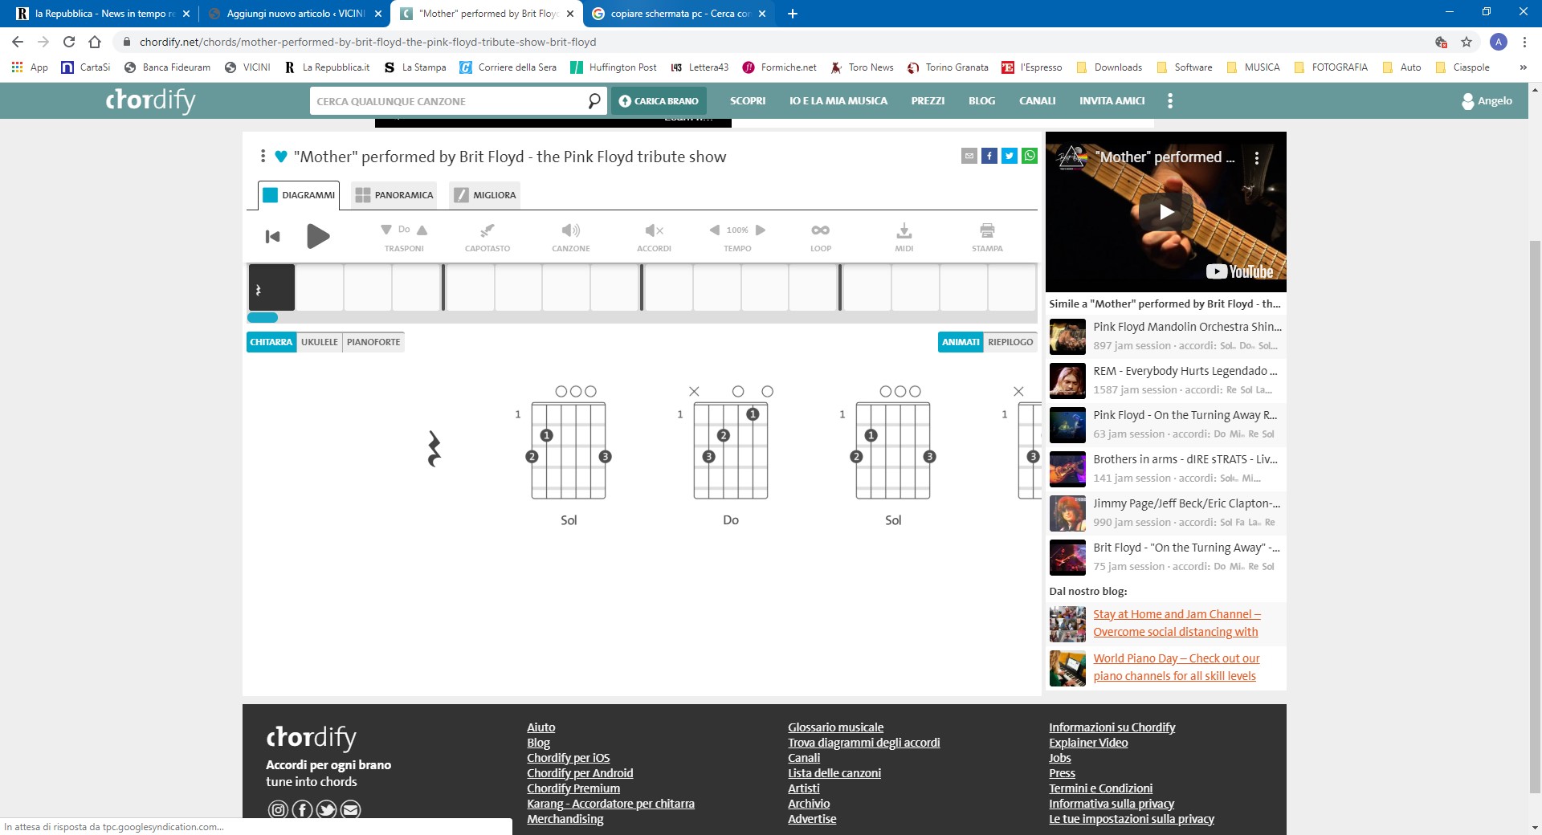Click the Chordify logo in header
Viewport: 1542px width, 835px height.
click(x=151, y=100)
